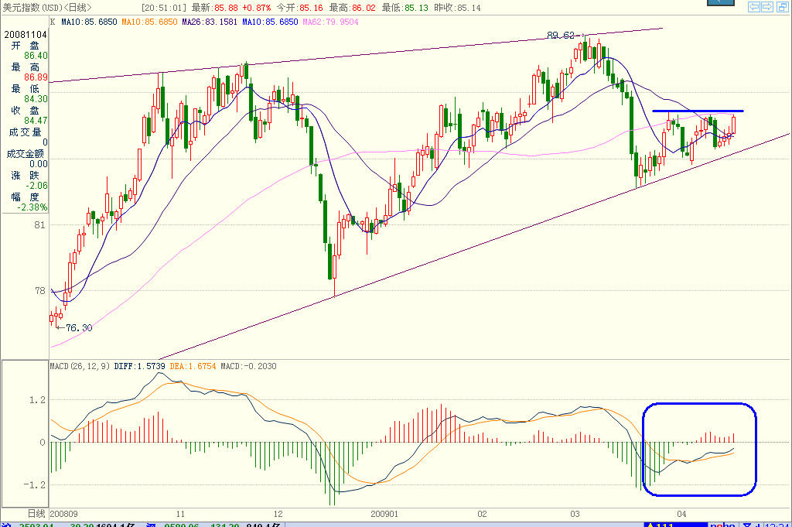Click the DEA:1.6754 value
This screenshot has width=792, height=527.
pyautogui.click(x=193, y=366)
